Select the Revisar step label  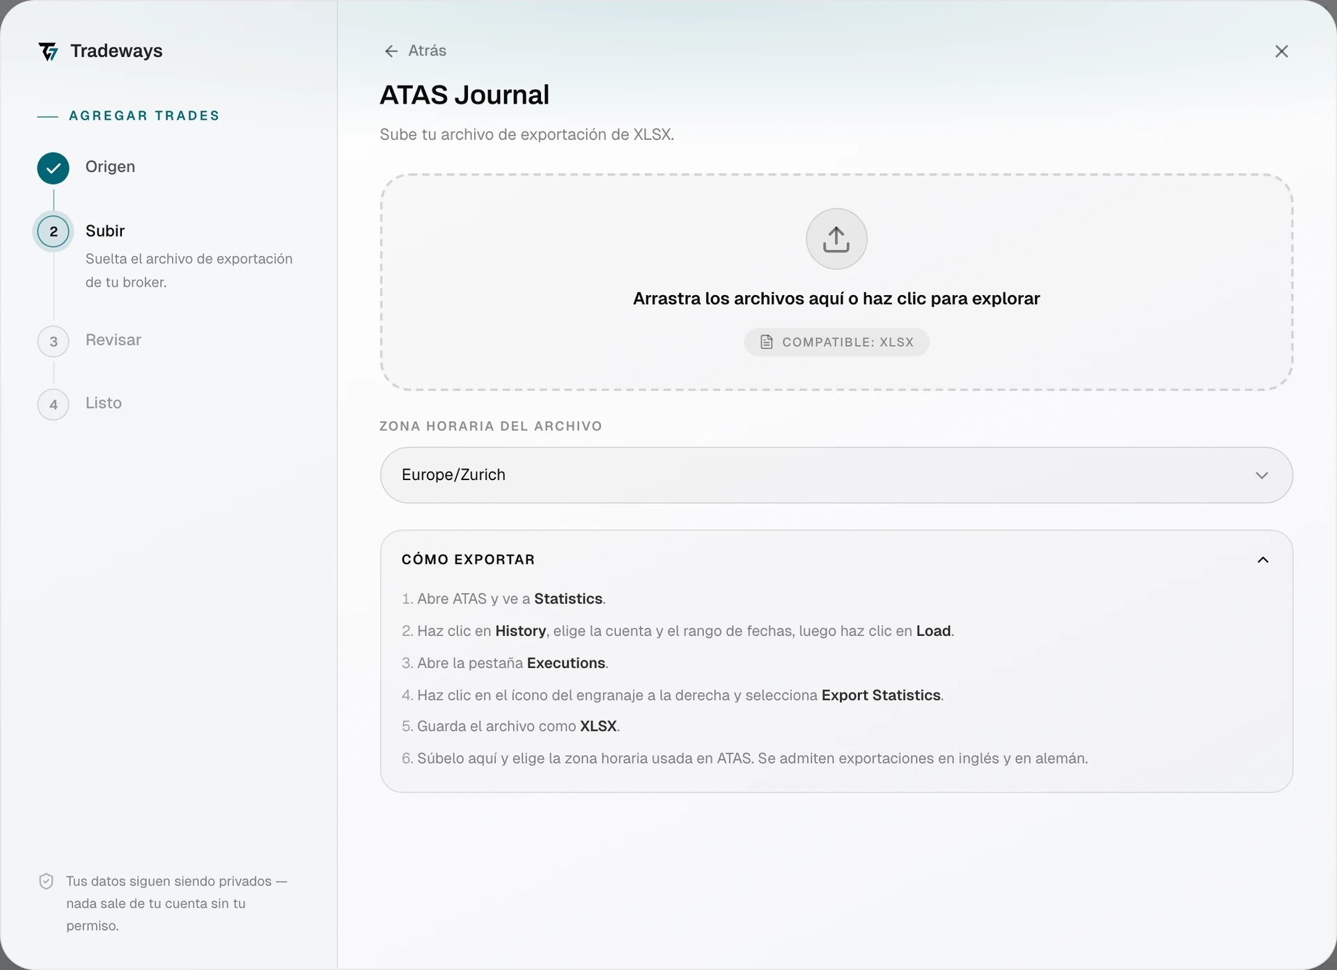pyautogui.click(x=114, y=340)
